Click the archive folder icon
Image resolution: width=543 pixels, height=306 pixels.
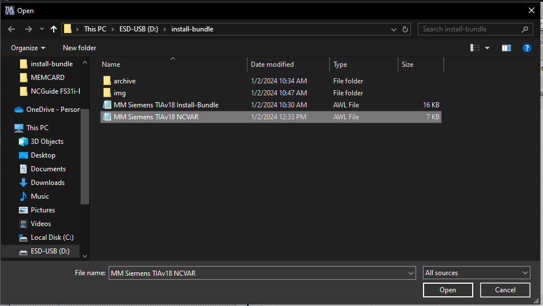tap(107, 81)
